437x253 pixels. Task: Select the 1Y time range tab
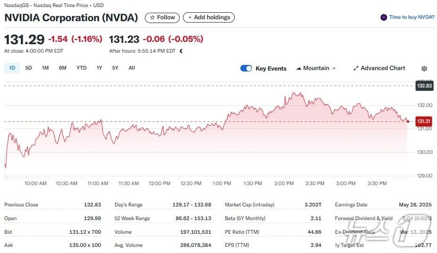pos(99,68)
